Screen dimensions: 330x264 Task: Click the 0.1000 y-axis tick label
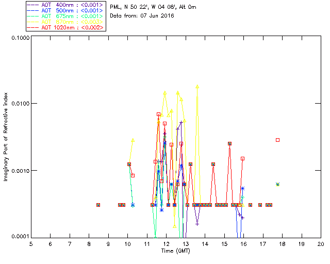[19, 39]
